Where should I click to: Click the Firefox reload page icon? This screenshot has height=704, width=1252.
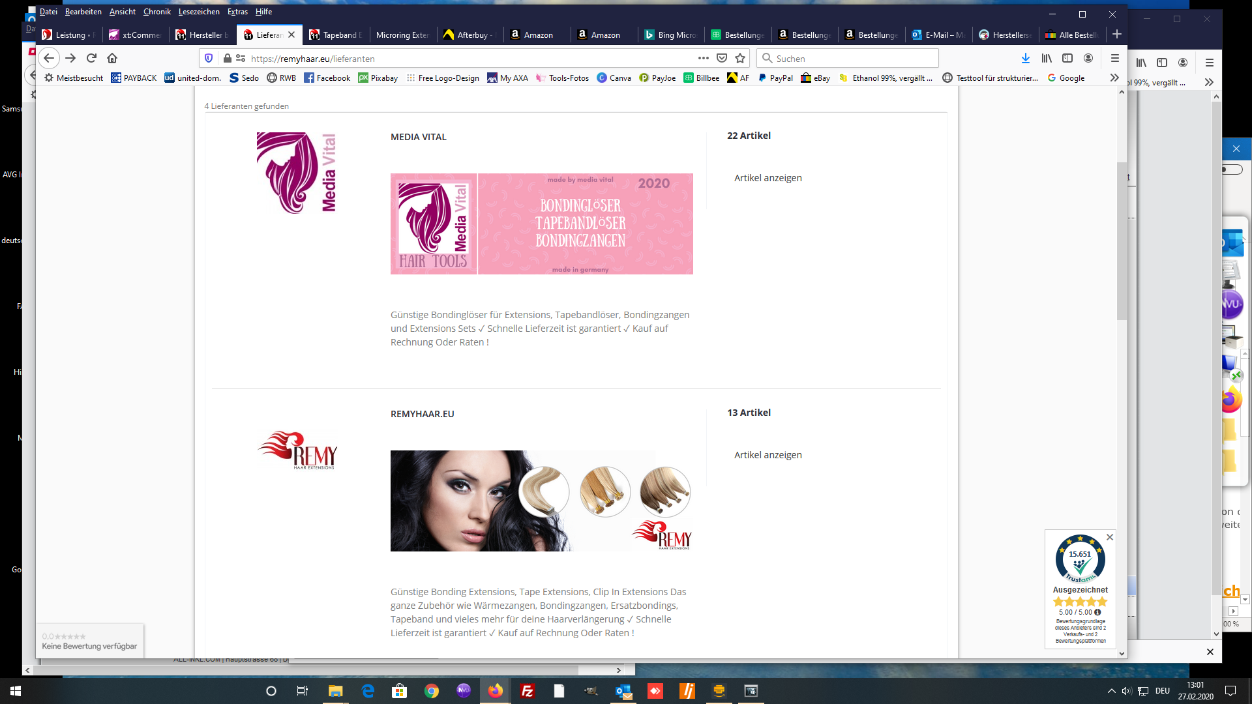coord(91,58)
